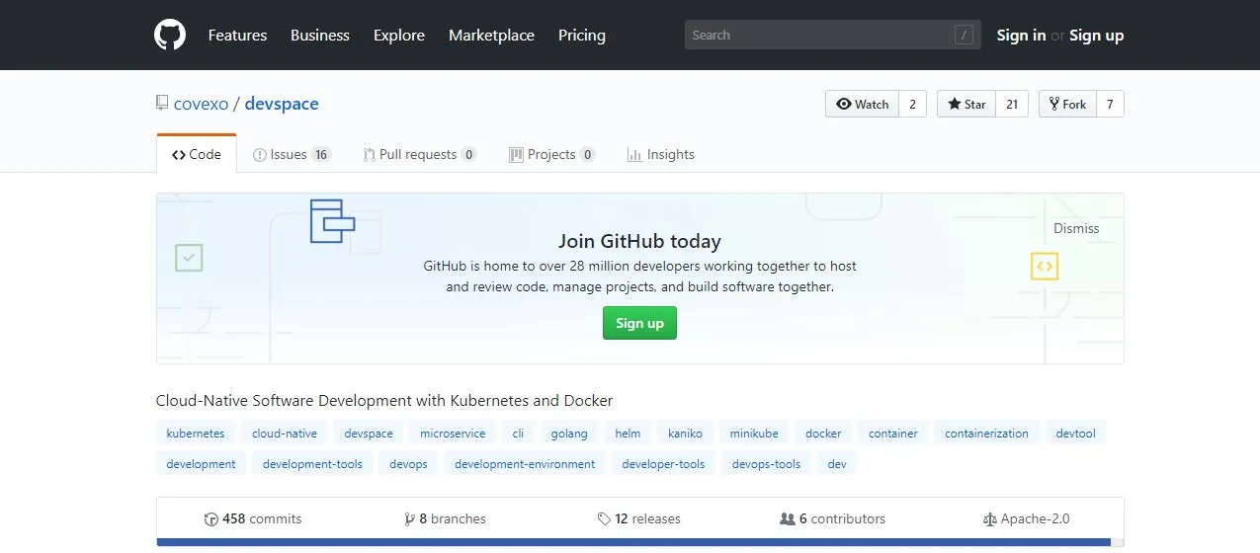The image size is (1260, 553).
Task: Click the Star button
Action: pyautogui.click(x=966, y=104)
